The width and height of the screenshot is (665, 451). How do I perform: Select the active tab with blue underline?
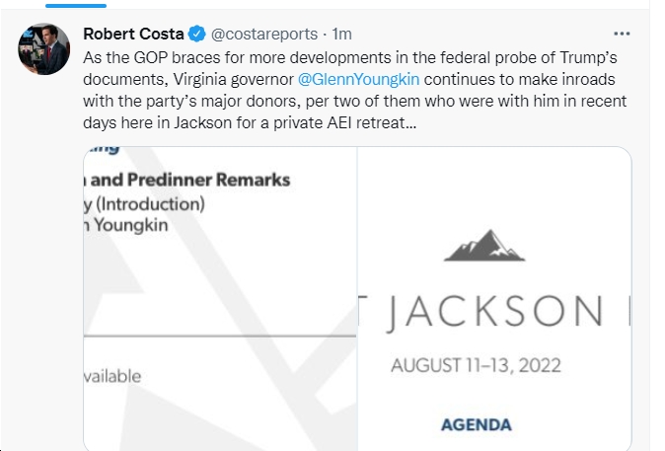point(76,6)
